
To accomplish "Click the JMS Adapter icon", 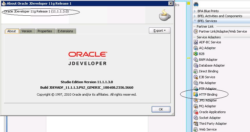I will (x=196, y=100).
